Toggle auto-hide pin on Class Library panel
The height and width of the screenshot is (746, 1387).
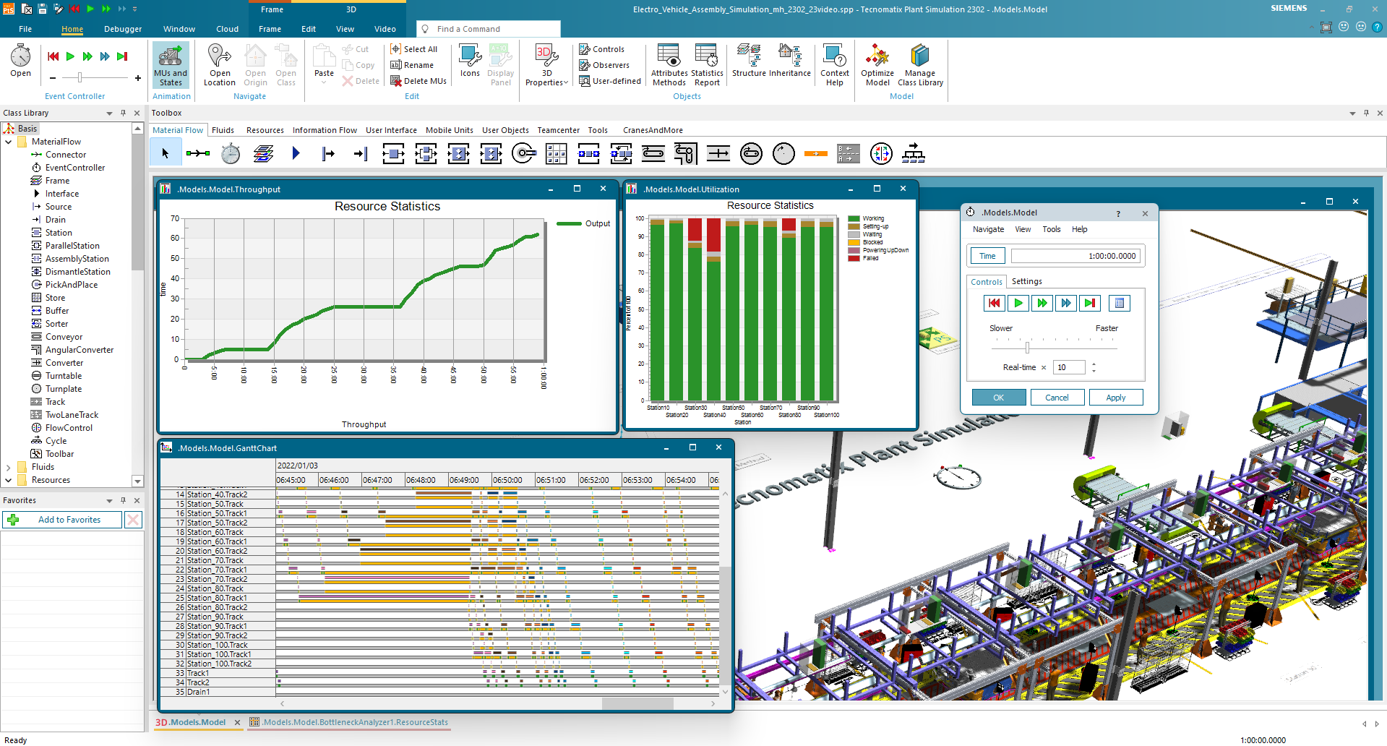123,113
